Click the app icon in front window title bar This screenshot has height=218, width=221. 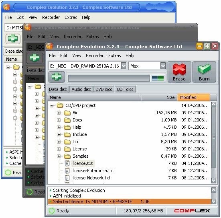[x=49, y=46]
